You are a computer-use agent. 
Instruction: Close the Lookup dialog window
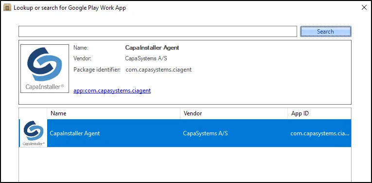tap(364, 7)
